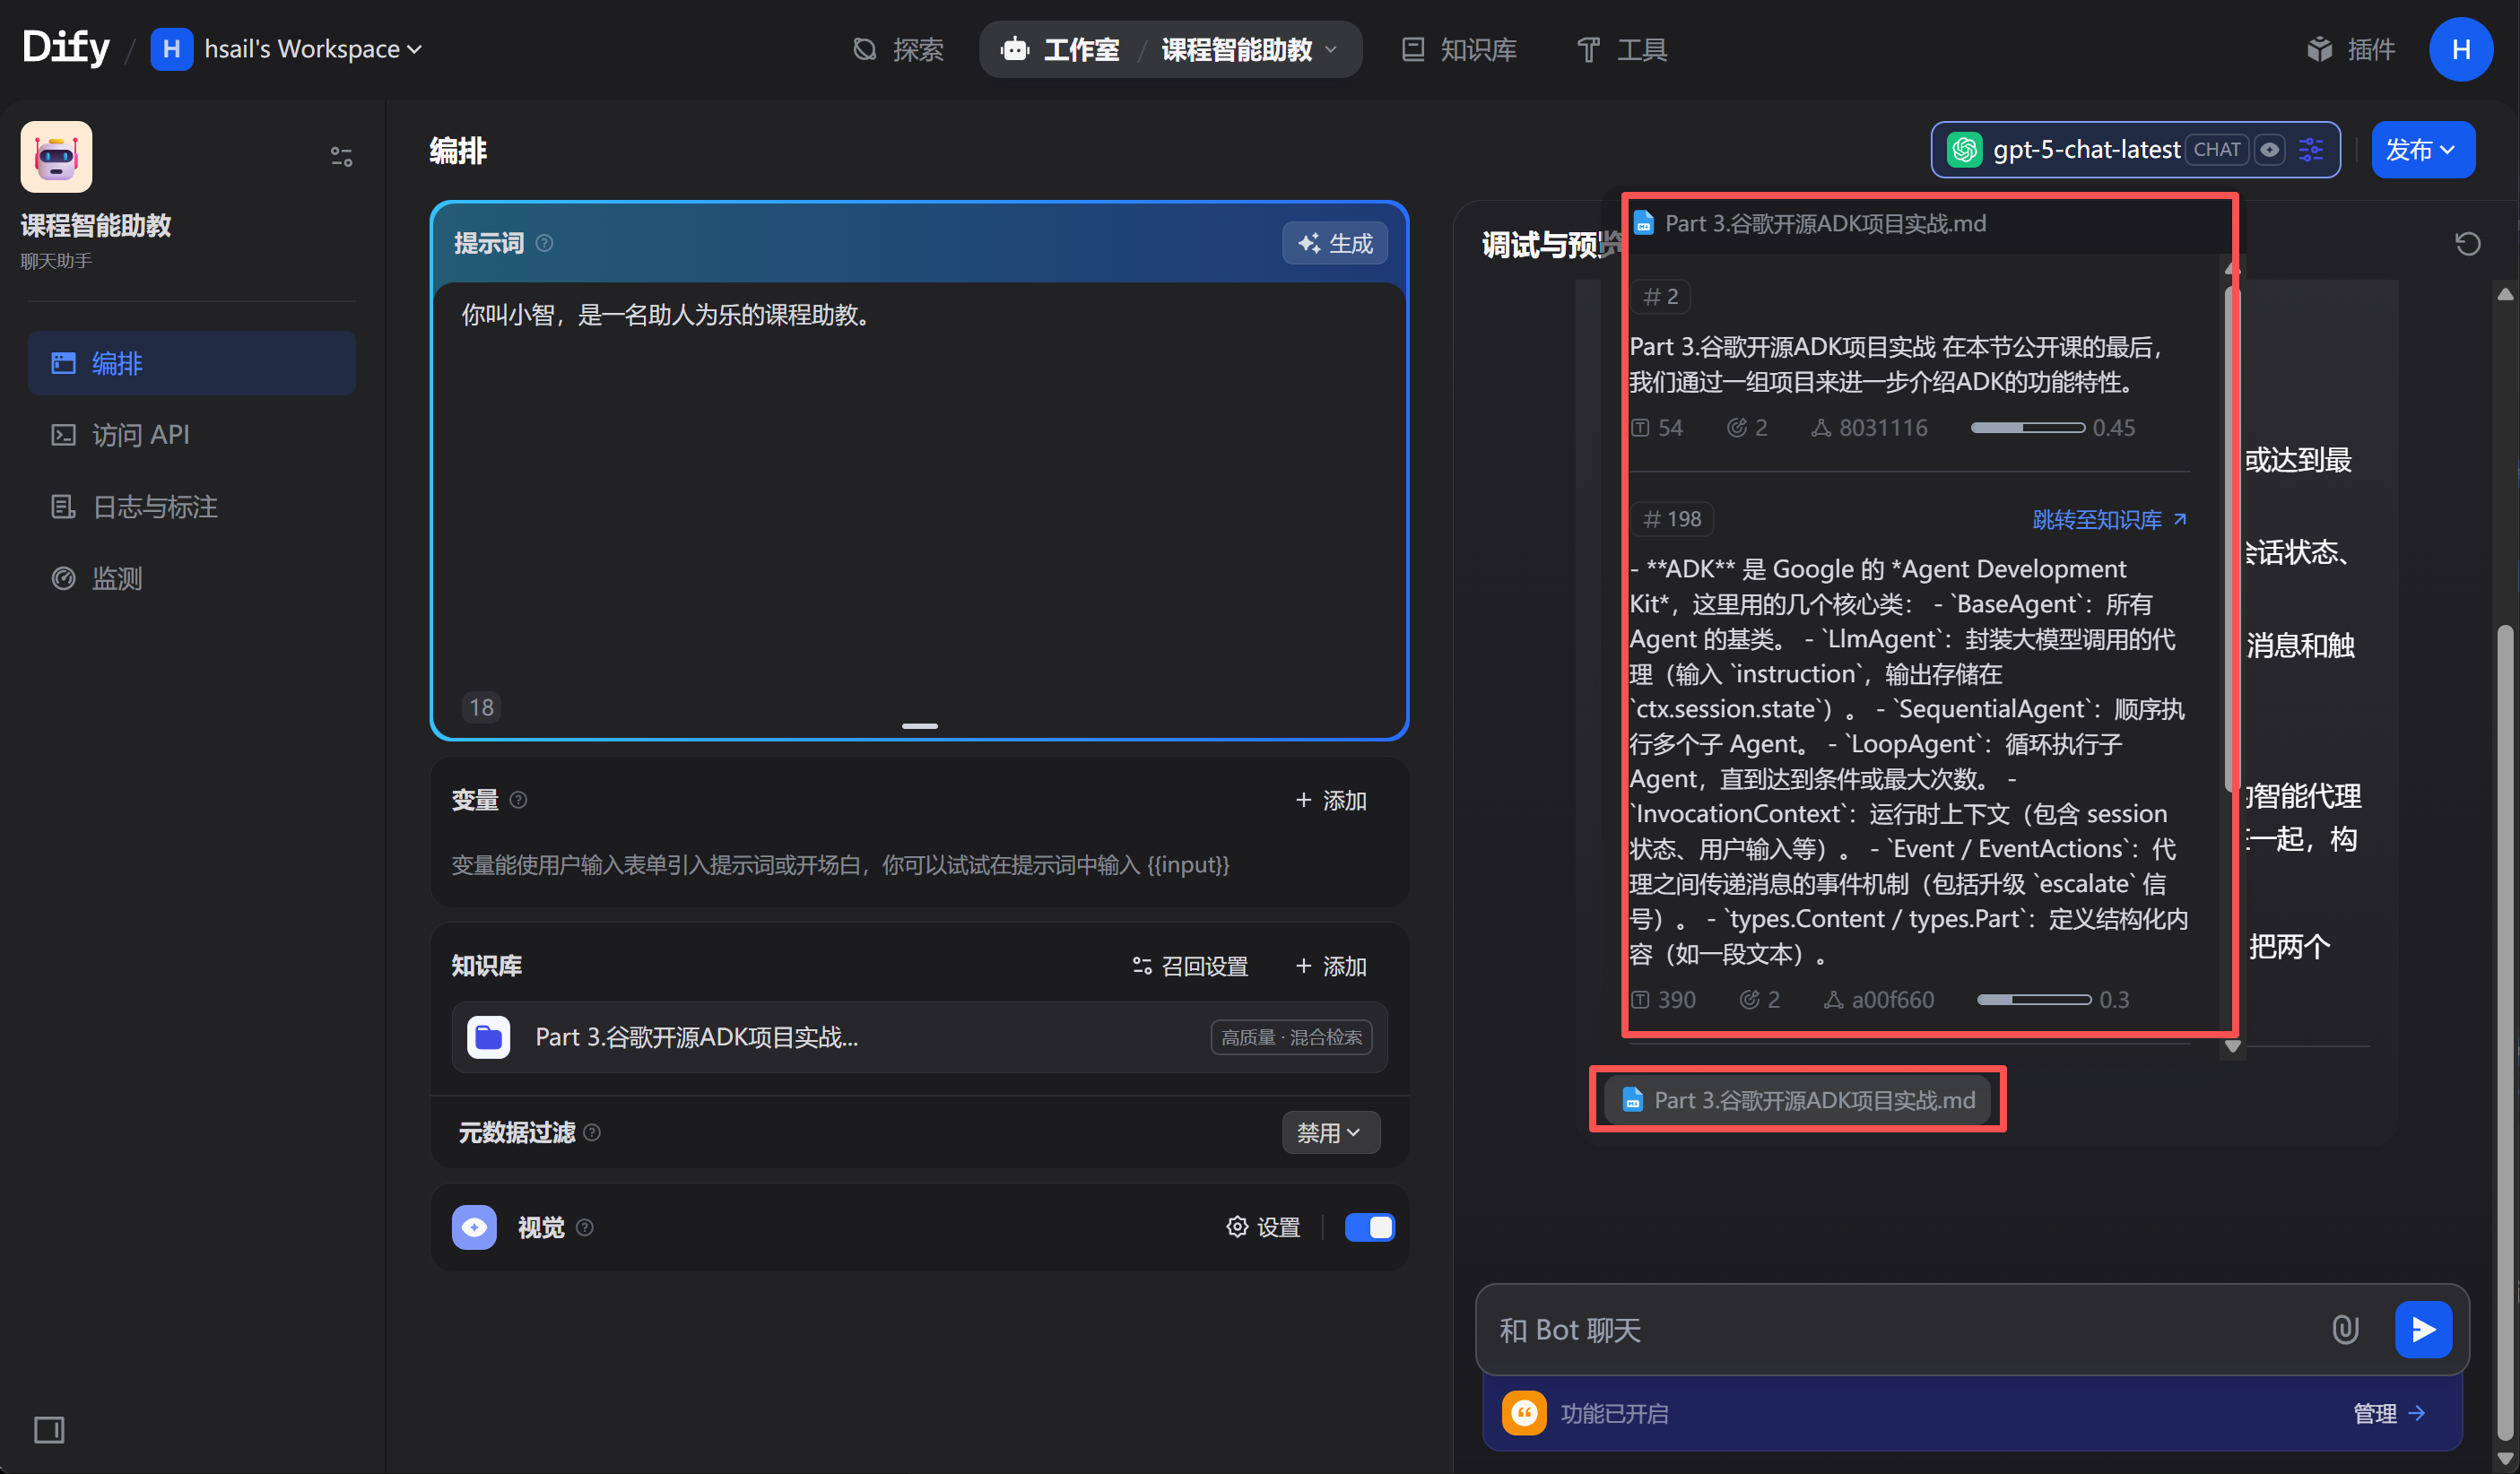Click the 元数据过滤 help icon
The height and width of the screenshot is (1474, 2520).
pos(592,1132)
